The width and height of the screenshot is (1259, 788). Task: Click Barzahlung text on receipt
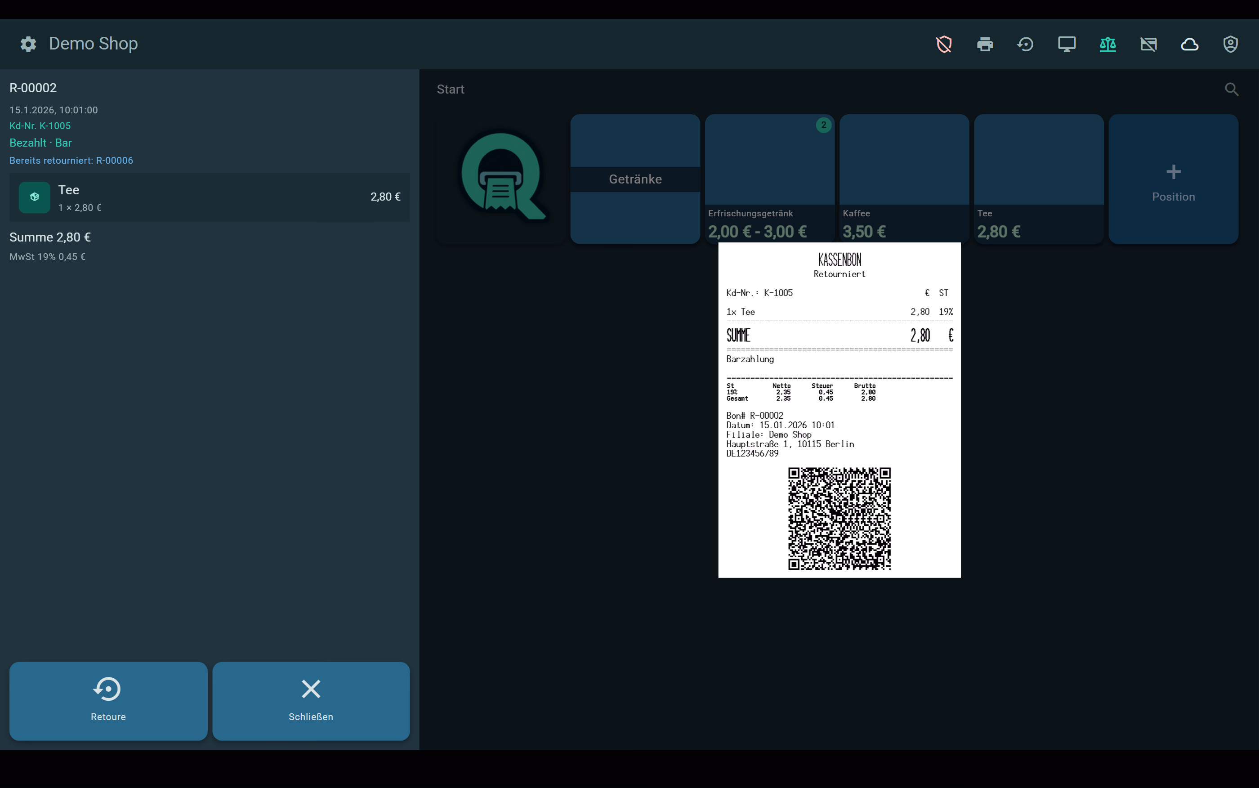click(750, 359)
